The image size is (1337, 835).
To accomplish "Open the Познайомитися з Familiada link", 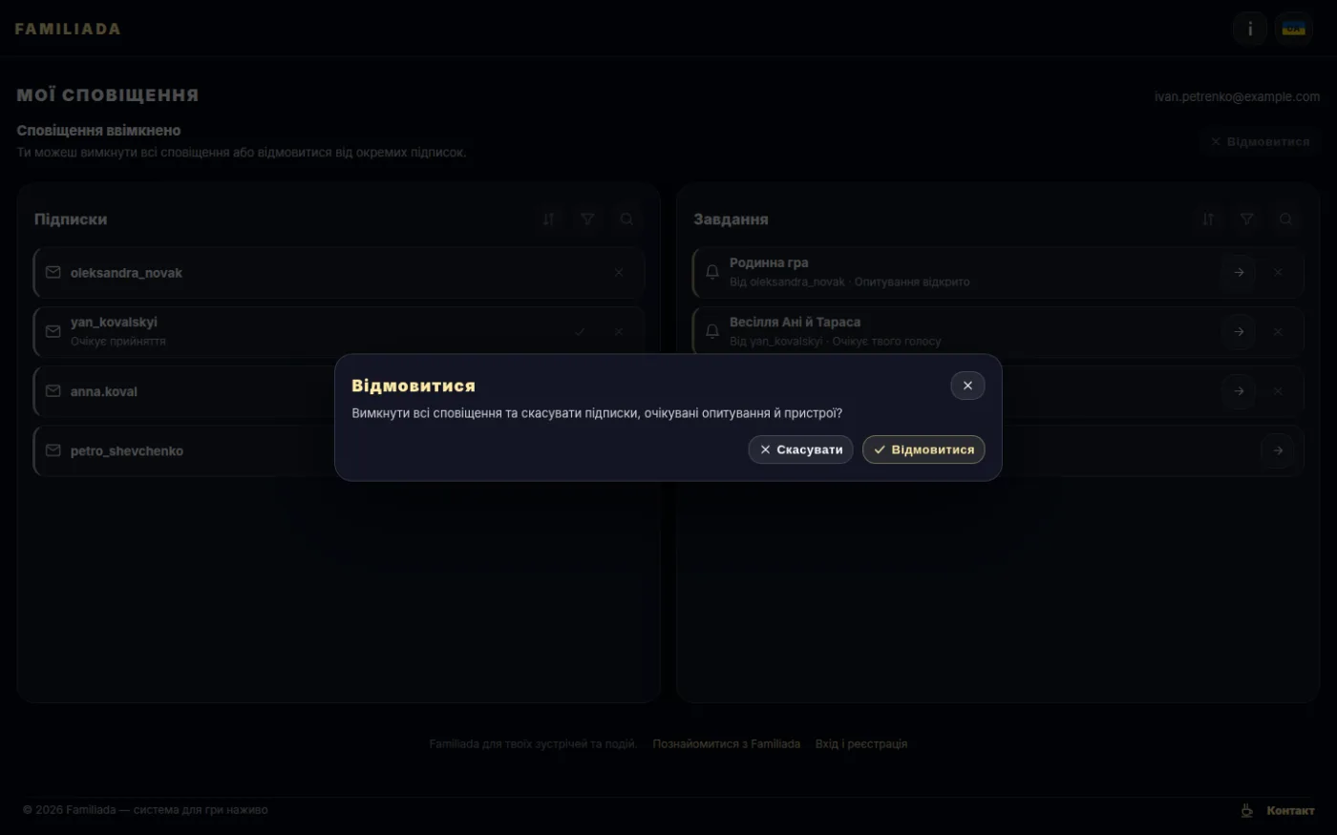I will coord(727,743).
